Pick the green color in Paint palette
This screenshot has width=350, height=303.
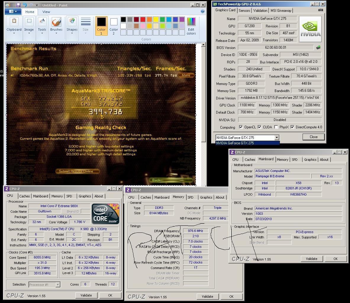coord(162,19)
